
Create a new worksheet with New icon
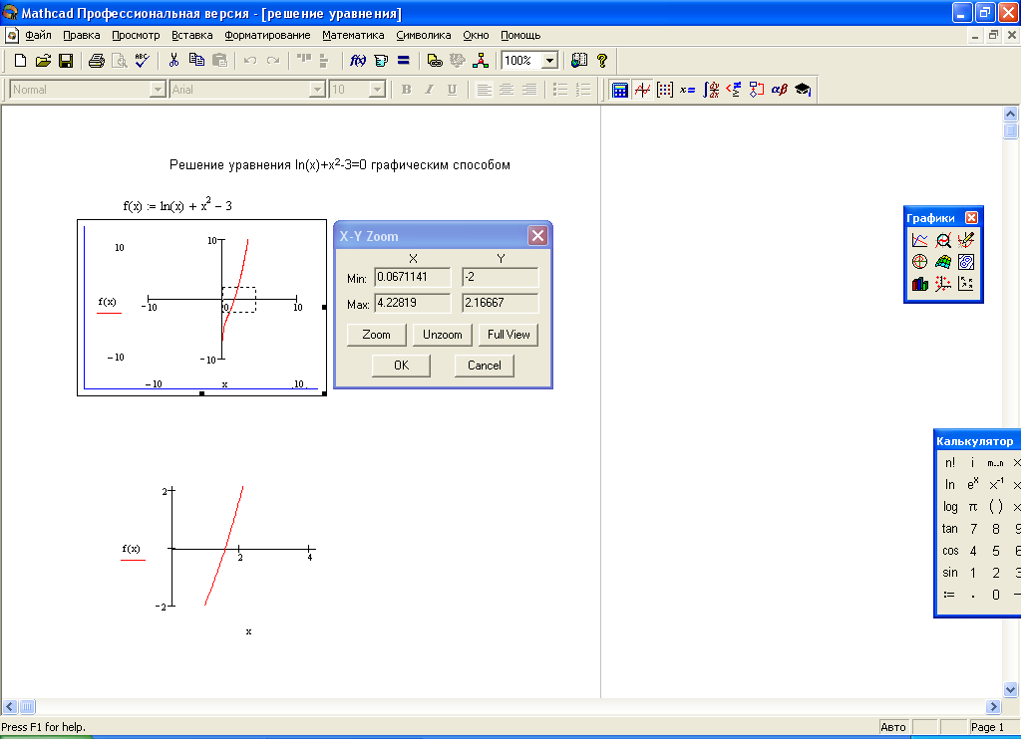click(20, 61)
